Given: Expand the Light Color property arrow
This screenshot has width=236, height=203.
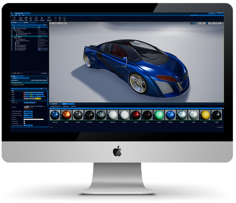Looking at the screenshot, I should pos(11,119).
